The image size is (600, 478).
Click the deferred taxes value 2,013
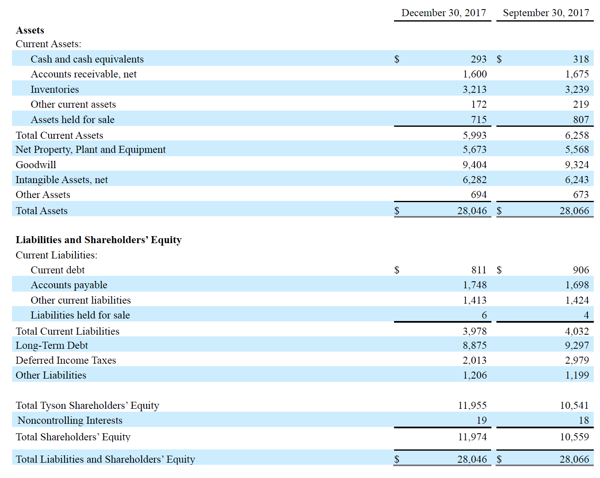[x=475, y=360]
